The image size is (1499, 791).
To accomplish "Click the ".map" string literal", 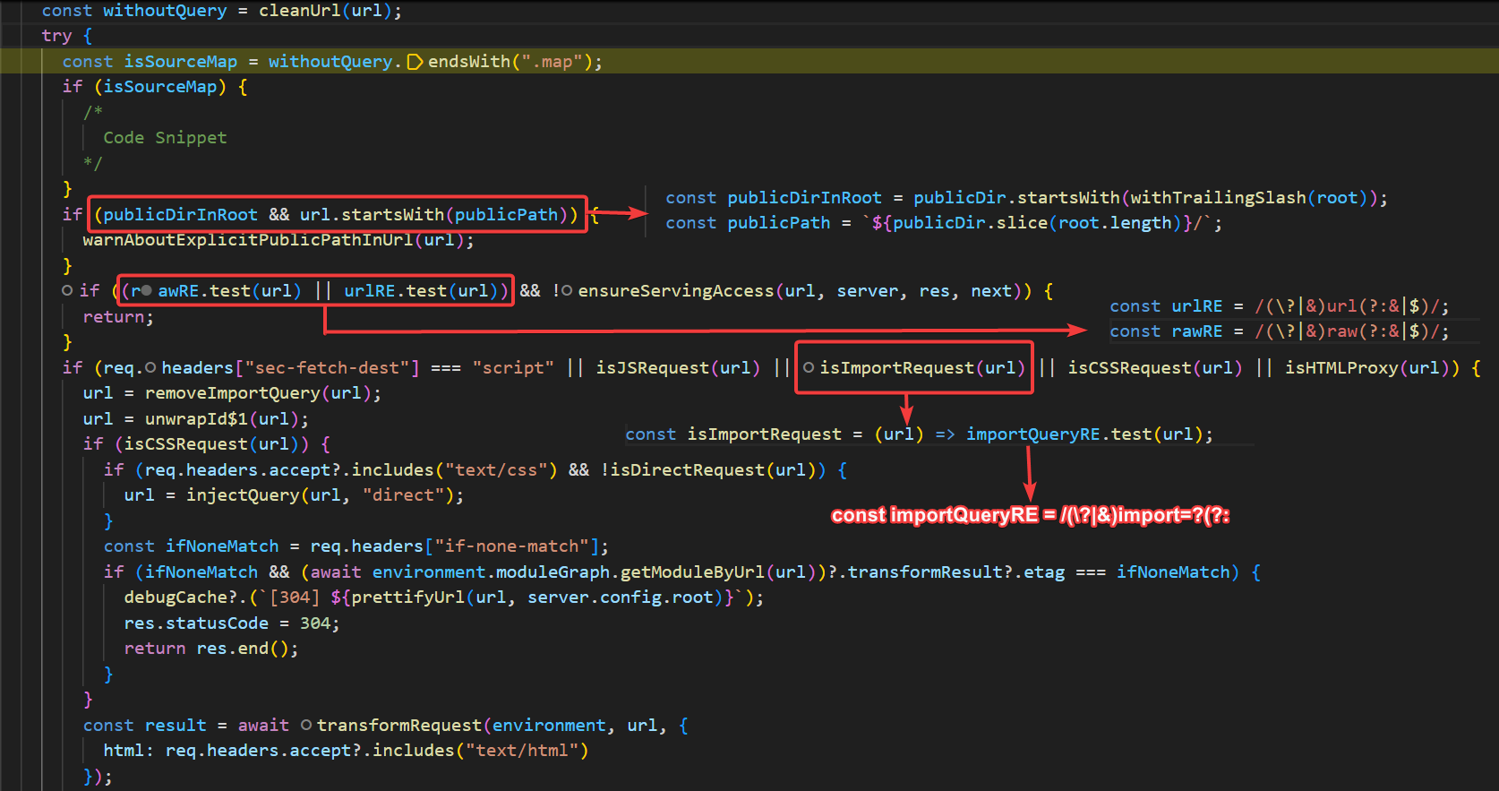I will pyautogui.click(x=552, y=62).
